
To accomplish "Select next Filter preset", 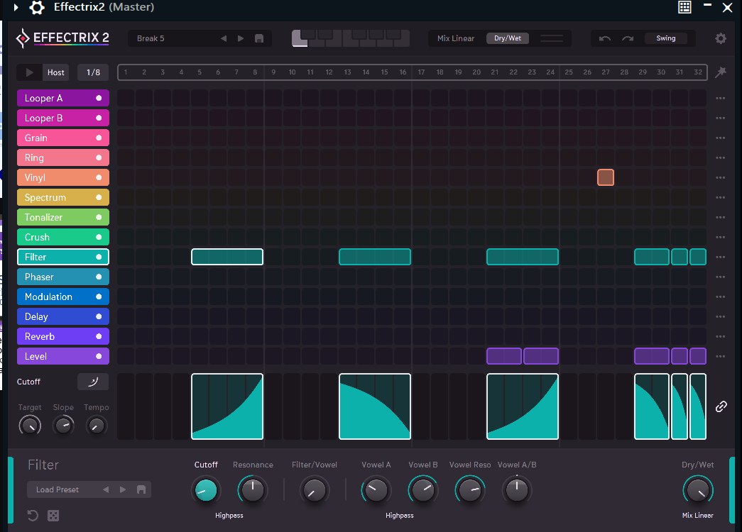I will point(123,489).
